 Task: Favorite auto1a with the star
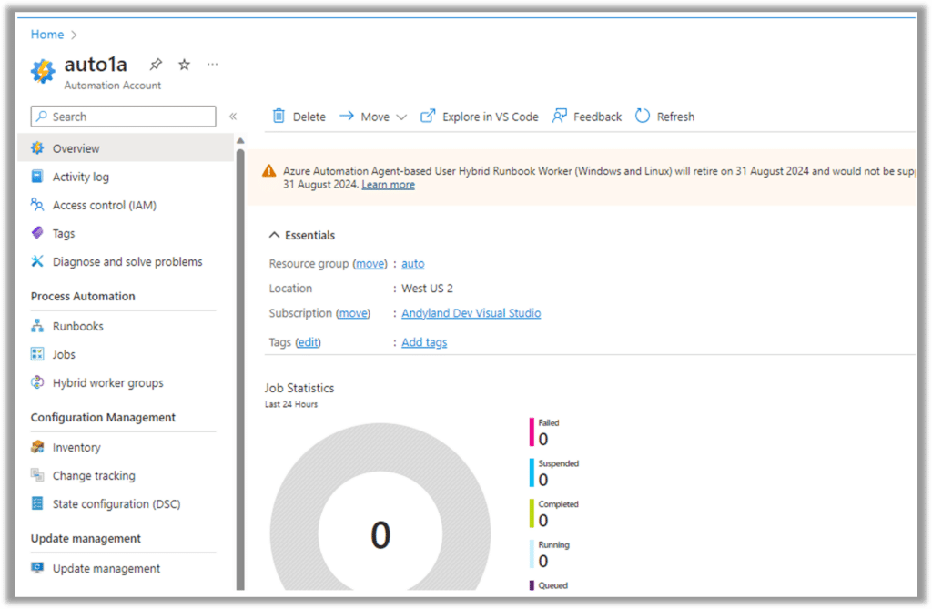click(183, 64)
